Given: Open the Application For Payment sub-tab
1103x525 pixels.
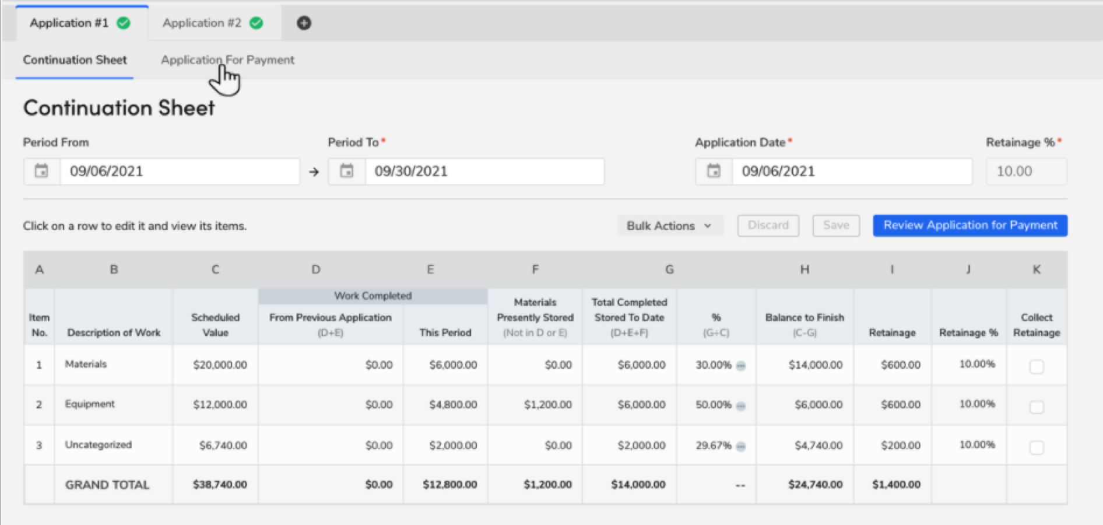Looking at the screenshot, I should 227,60.
